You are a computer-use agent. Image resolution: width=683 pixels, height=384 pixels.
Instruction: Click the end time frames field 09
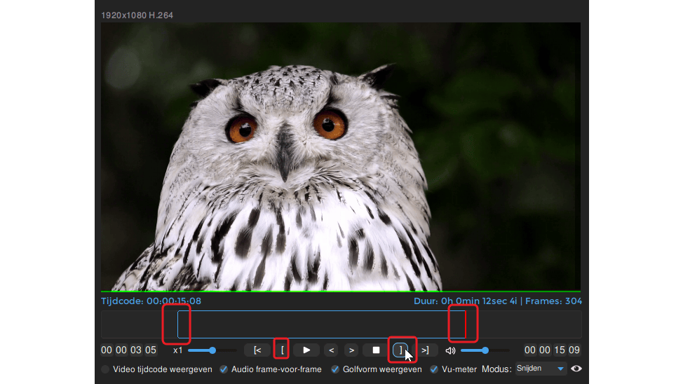574,350
